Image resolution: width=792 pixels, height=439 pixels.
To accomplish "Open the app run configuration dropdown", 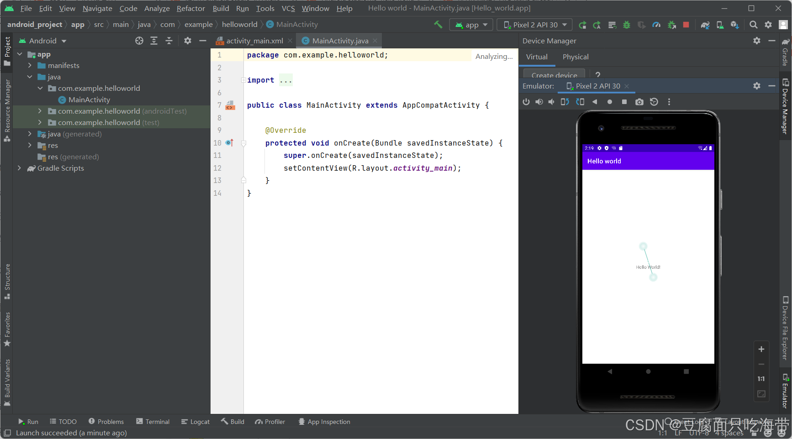I will (x=471, y=25).
